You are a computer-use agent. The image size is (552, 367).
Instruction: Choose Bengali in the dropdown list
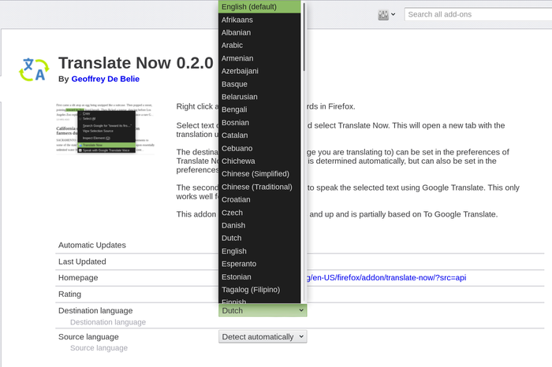pyautogui.click(x=259, y=109)
